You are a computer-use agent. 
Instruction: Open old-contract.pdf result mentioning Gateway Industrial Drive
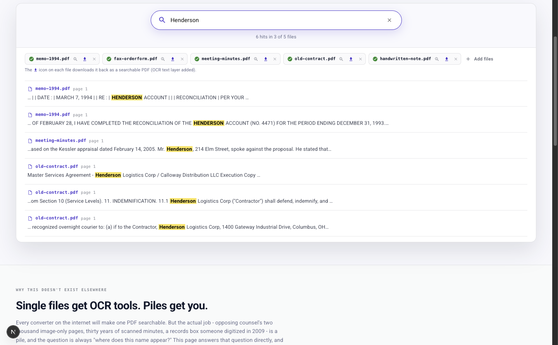[57, 218]
